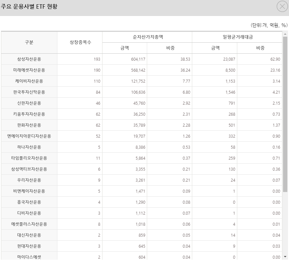Click the 36,250 net asset value
The width and height of the screenshot is (289, 262).
[139, 114]
